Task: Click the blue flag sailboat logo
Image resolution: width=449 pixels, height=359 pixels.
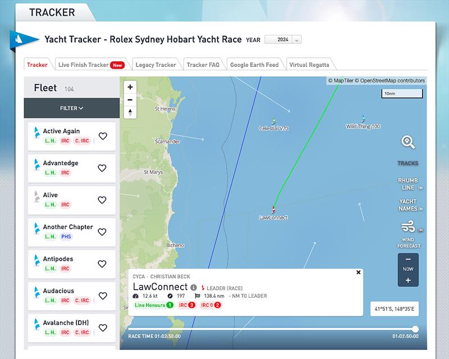Action: click(x=23, y=39)
